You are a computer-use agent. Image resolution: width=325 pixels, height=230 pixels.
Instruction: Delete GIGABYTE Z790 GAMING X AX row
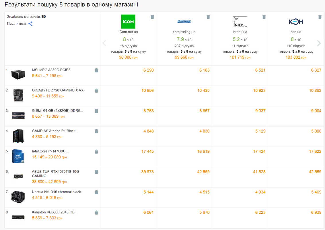click(x=96, y=91)
